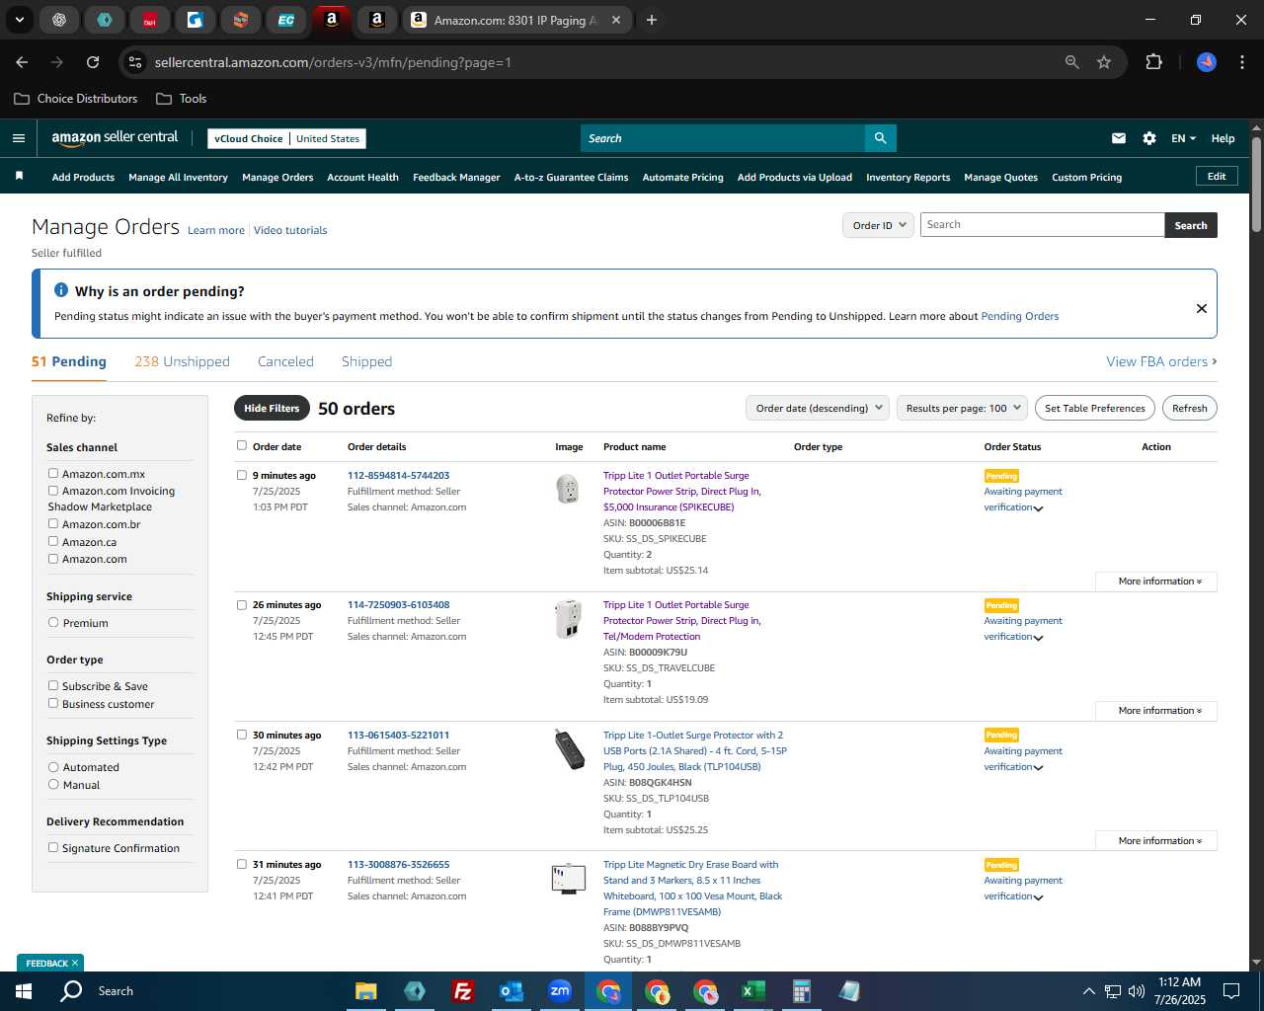Open FileZilla from the taskbar
The width and height of the screenshot is (1264, 1011).
click(x=462, y=991)
